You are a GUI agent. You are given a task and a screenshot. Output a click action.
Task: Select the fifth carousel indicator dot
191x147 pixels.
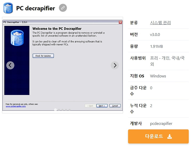tap(70, 110)
